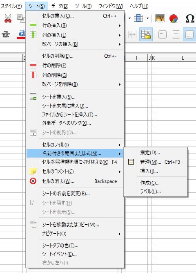196x273 pixels.
Task: Choose 外部データへのリンク(X)... entry
Action: pyautogui.click(x=75, y=123)
